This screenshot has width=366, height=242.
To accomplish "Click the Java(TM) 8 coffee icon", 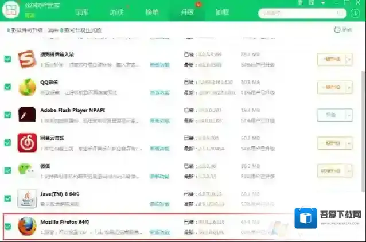I will coord(26,198).
